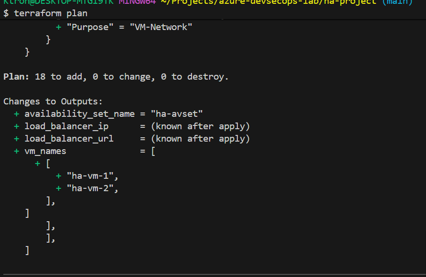
Task: Click the vm_names output name
Action: pyautogui.click(x=45, y=151)
